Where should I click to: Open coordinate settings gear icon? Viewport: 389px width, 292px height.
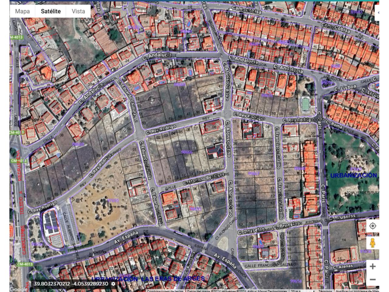pyautogui.click(x=113, y=284)
